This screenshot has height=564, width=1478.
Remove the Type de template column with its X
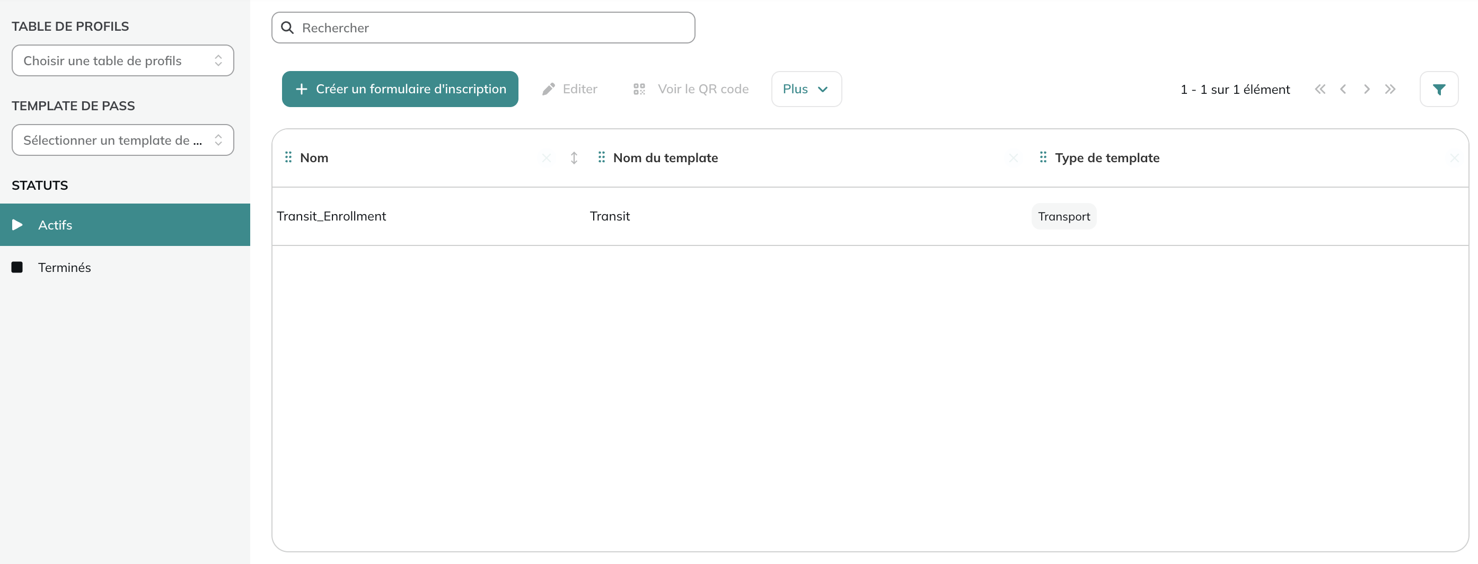point(1455,158)
